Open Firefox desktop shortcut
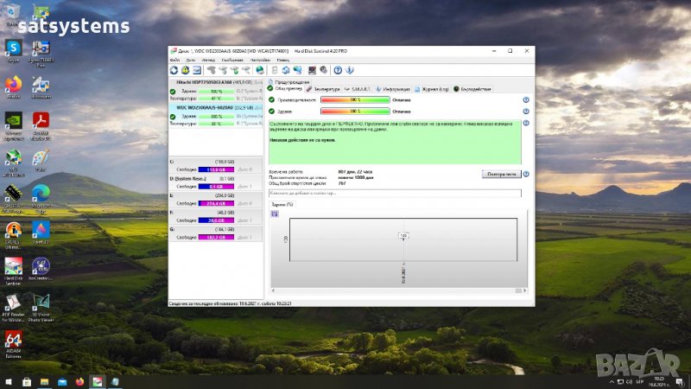The height and width of the screenshot is (389, 691). click(13, 84)
